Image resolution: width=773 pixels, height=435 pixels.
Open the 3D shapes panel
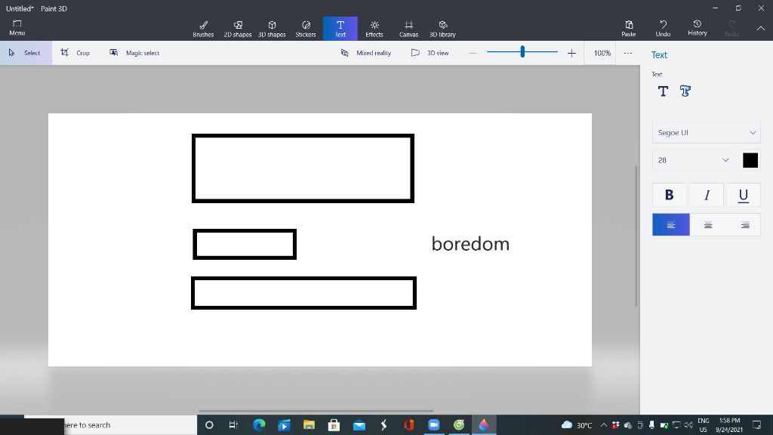tap(272, 29)
